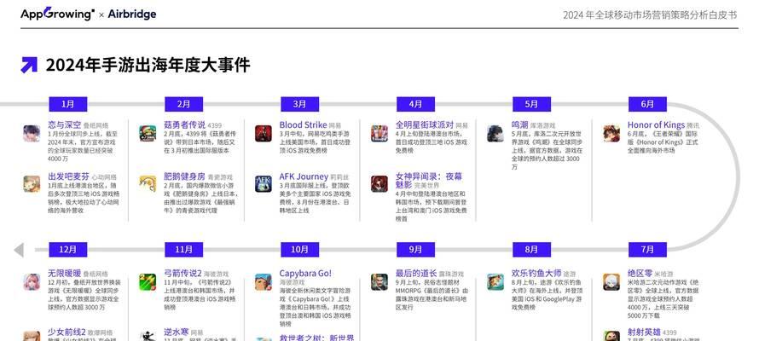Open the Blood Strike title
Image resolution: width=759 pixels, height=341 pixels.
coord(303,124)
